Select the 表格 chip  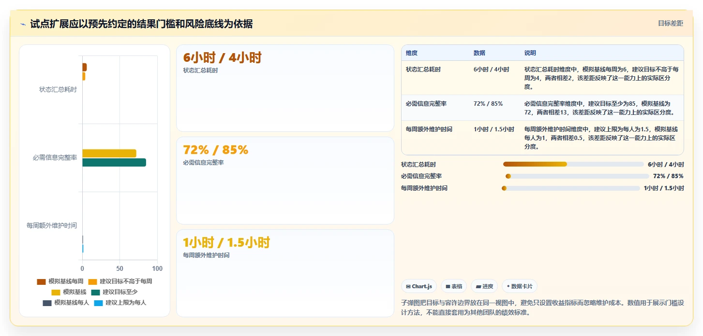[x=454, y=286]
